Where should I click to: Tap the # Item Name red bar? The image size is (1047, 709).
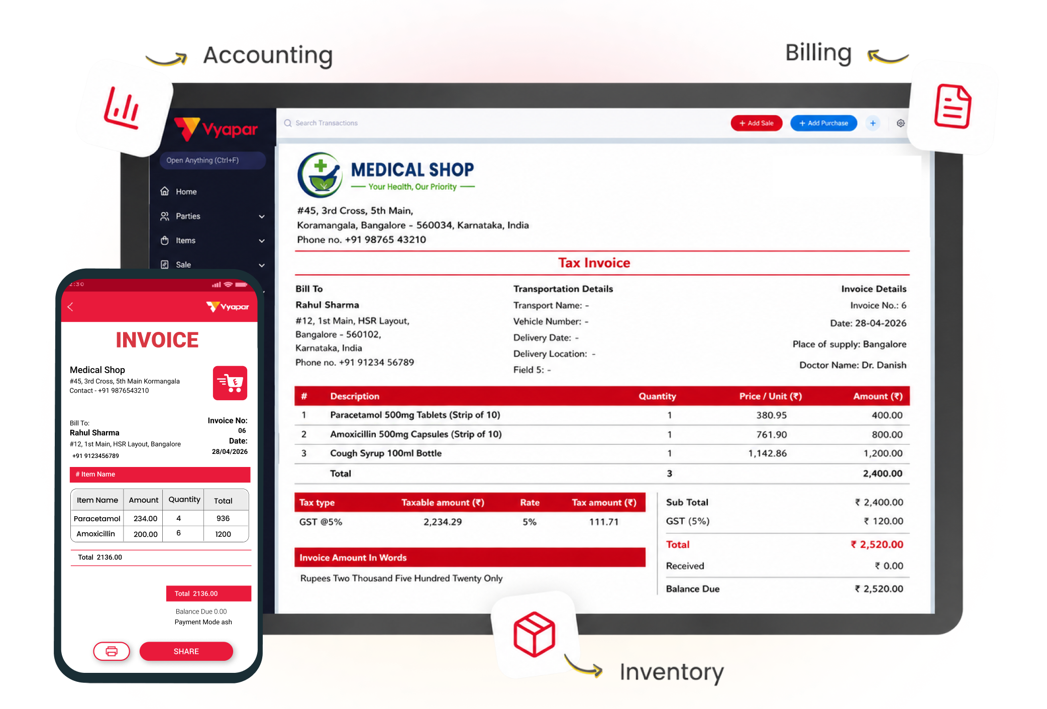pos(160,475)
